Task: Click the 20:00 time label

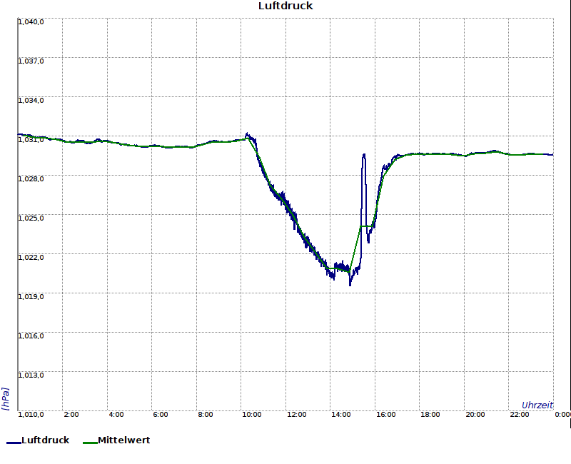Action: pos(475,415)
